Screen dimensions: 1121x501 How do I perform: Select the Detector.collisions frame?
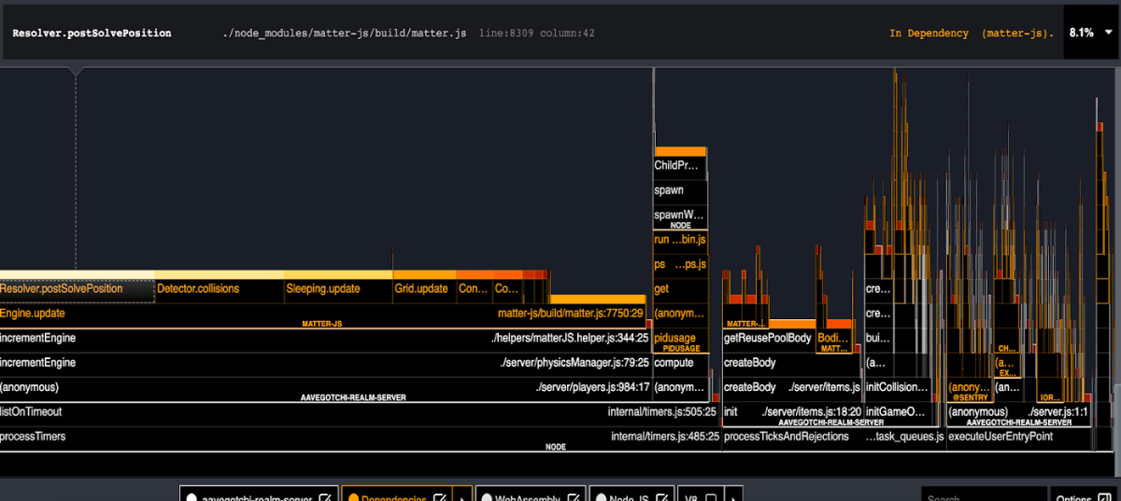pyautogui.click(x=219, y=290)
